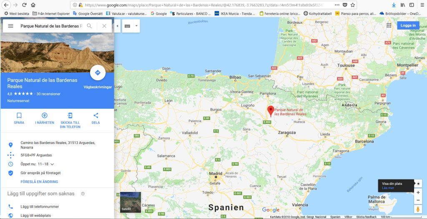
Task: Share the place with DELA icon
Action: [95, 115]
